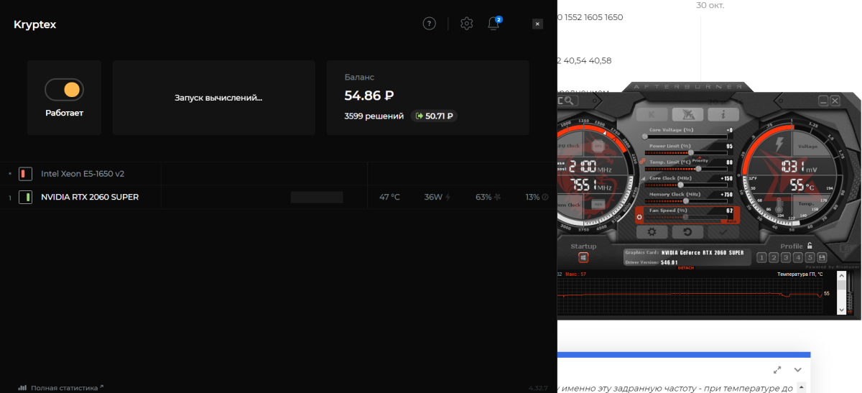Viewport: 862px width, 393px height.
Task: Toggle NVIDIA RTX 2060 SUPER device switch
Action: [26, 197]
